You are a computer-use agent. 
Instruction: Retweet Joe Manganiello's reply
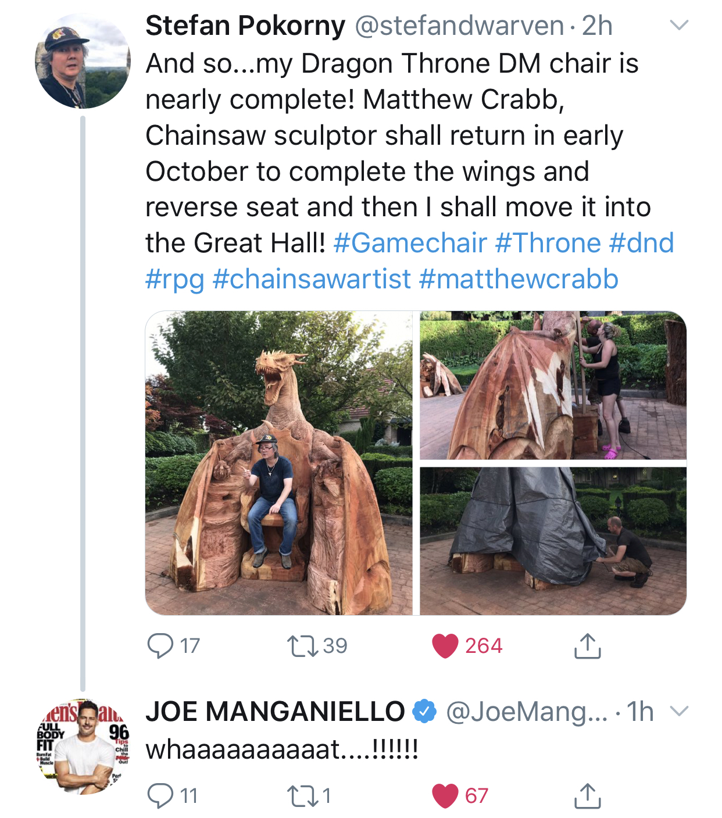(302, 795)
